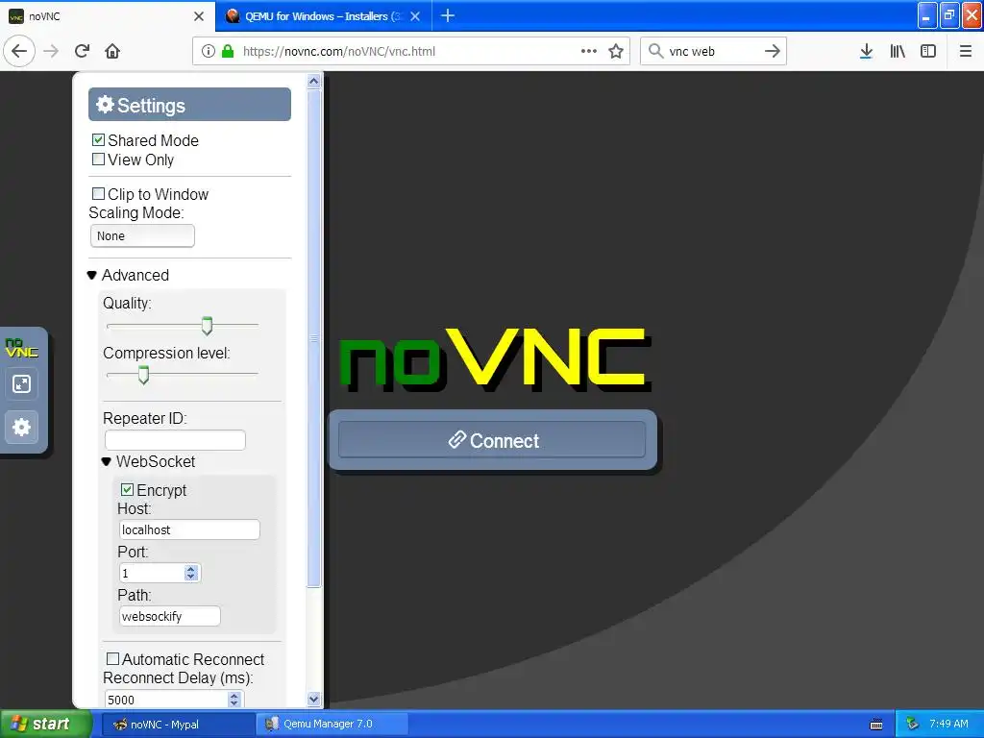Click the Settings panel header
This screenshot has height=738, width=984.
pos(189,105)
